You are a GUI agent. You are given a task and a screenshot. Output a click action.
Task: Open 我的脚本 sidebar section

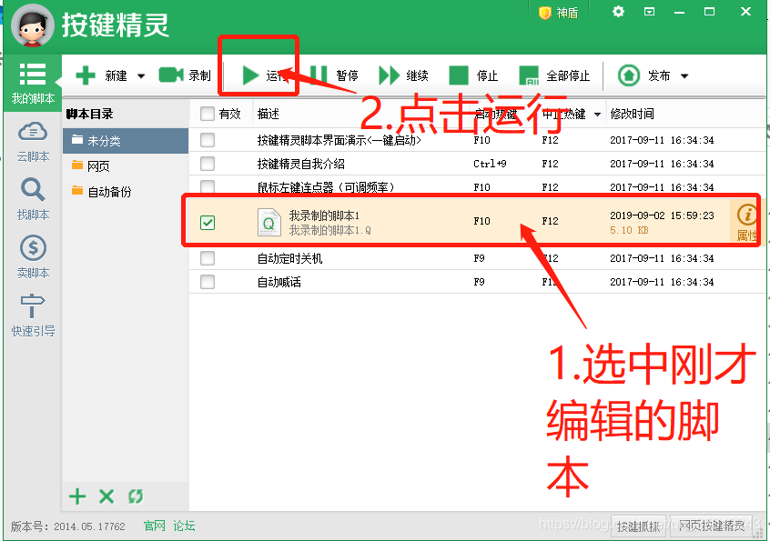click(33, 84)
